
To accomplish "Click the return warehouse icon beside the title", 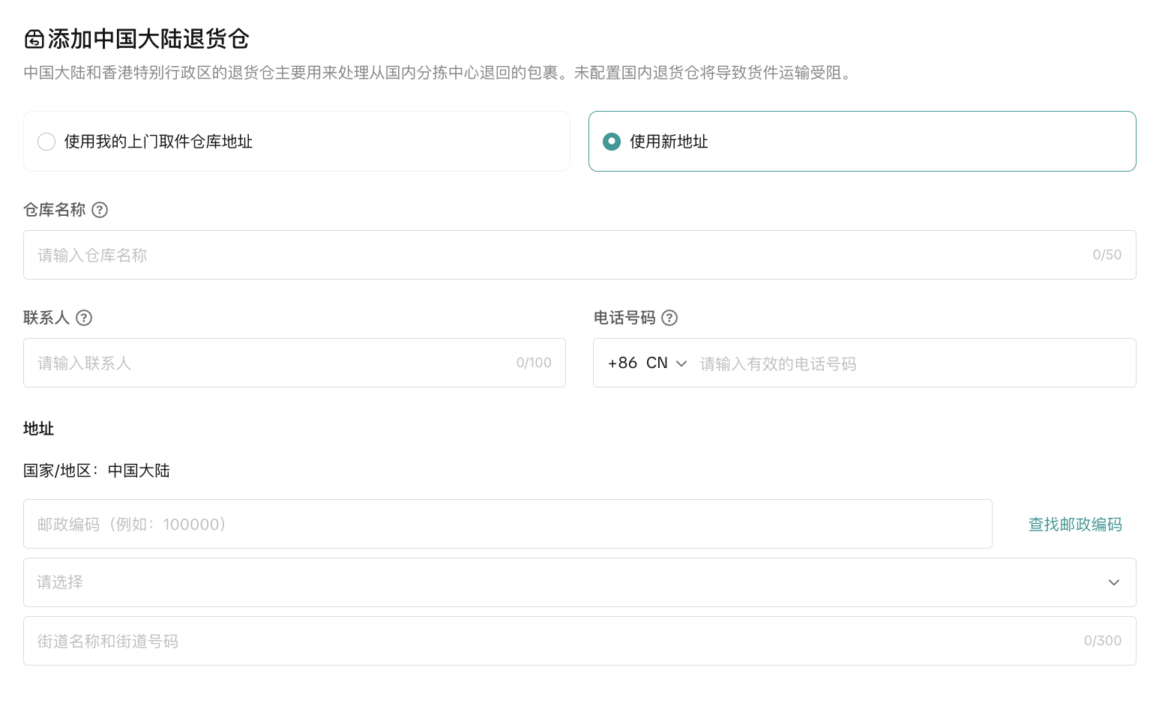I will click(34, 39).
